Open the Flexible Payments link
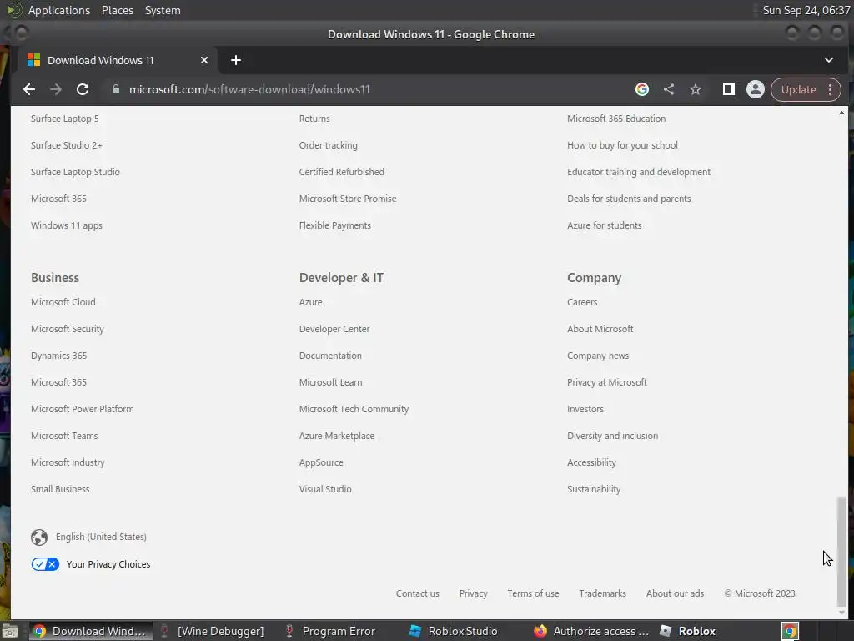 point(334,225)
